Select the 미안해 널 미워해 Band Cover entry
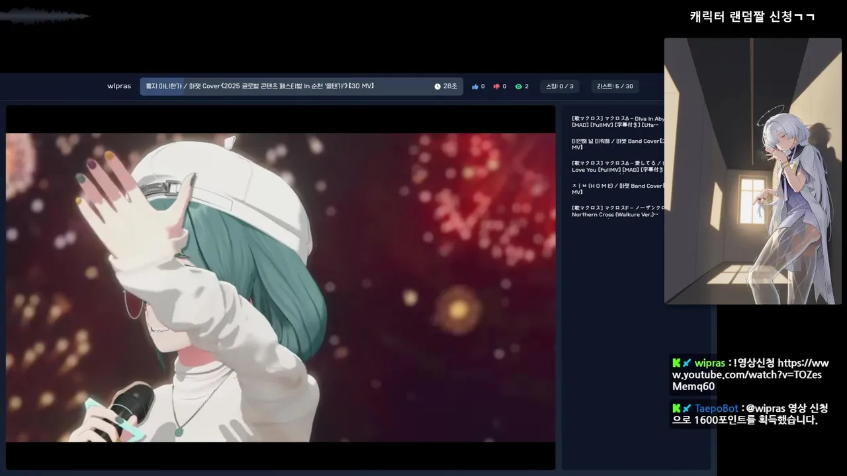 (618, 144)
